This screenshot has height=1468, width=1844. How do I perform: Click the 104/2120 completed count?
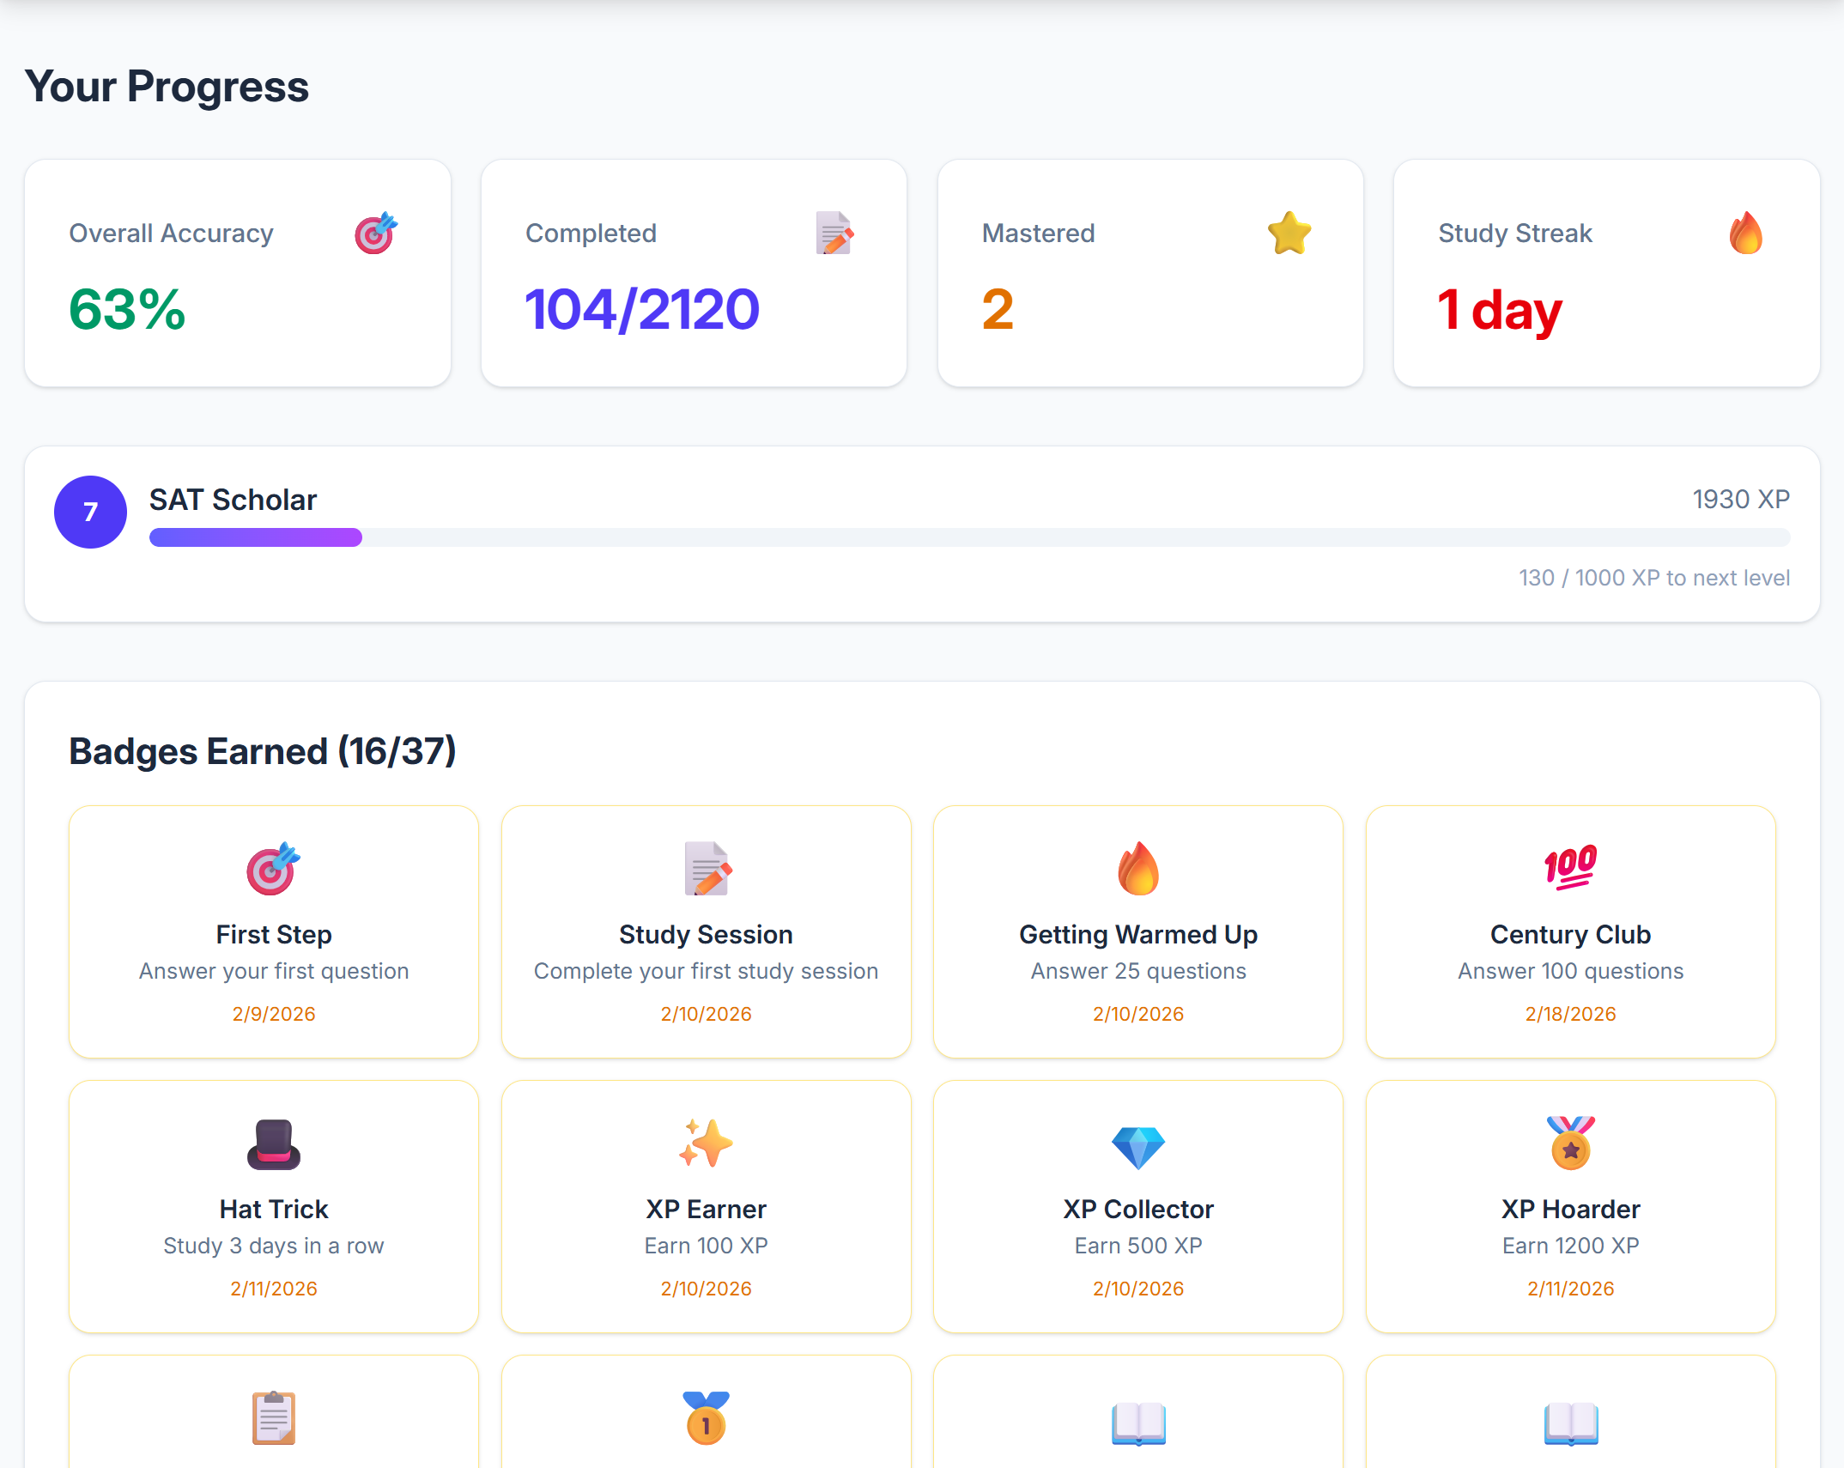click(x=642, y=309)
